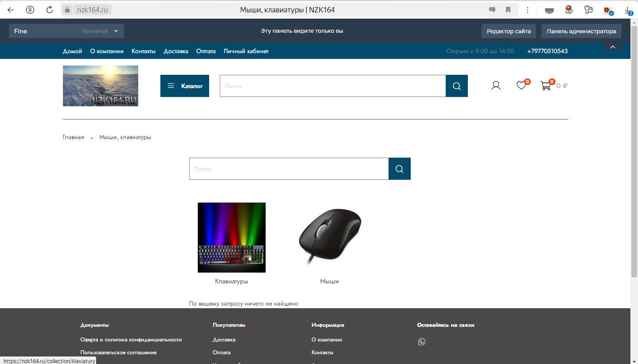Click the RGB keyboard category thumbnail
638x364 pixels.
pyautogui.click(x=232, y=237)
